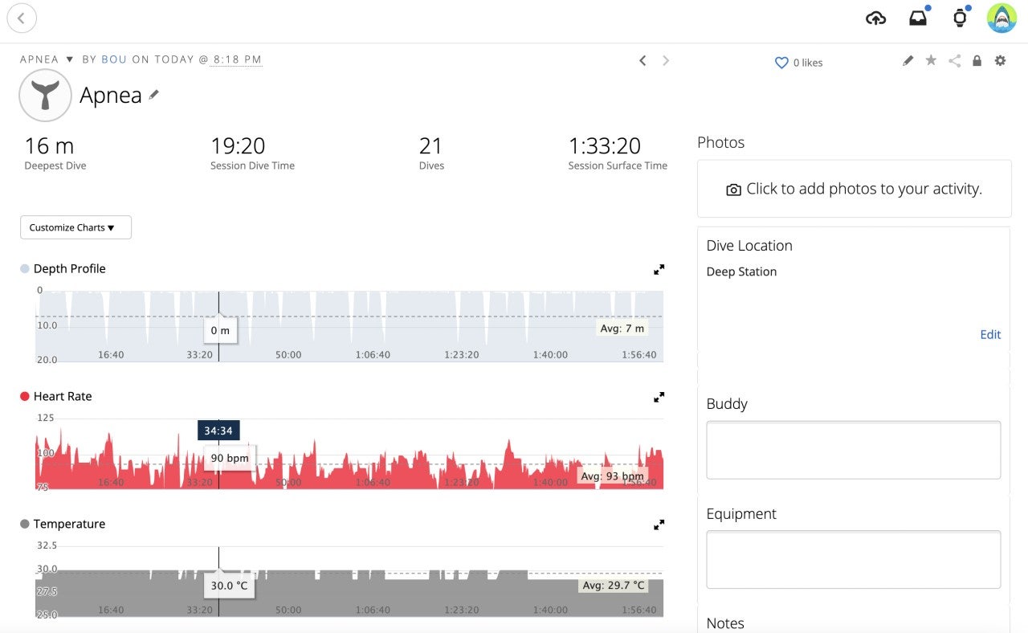Click the watch device icon
This screenshot has height=633, width=1028.
click(960, 18)
